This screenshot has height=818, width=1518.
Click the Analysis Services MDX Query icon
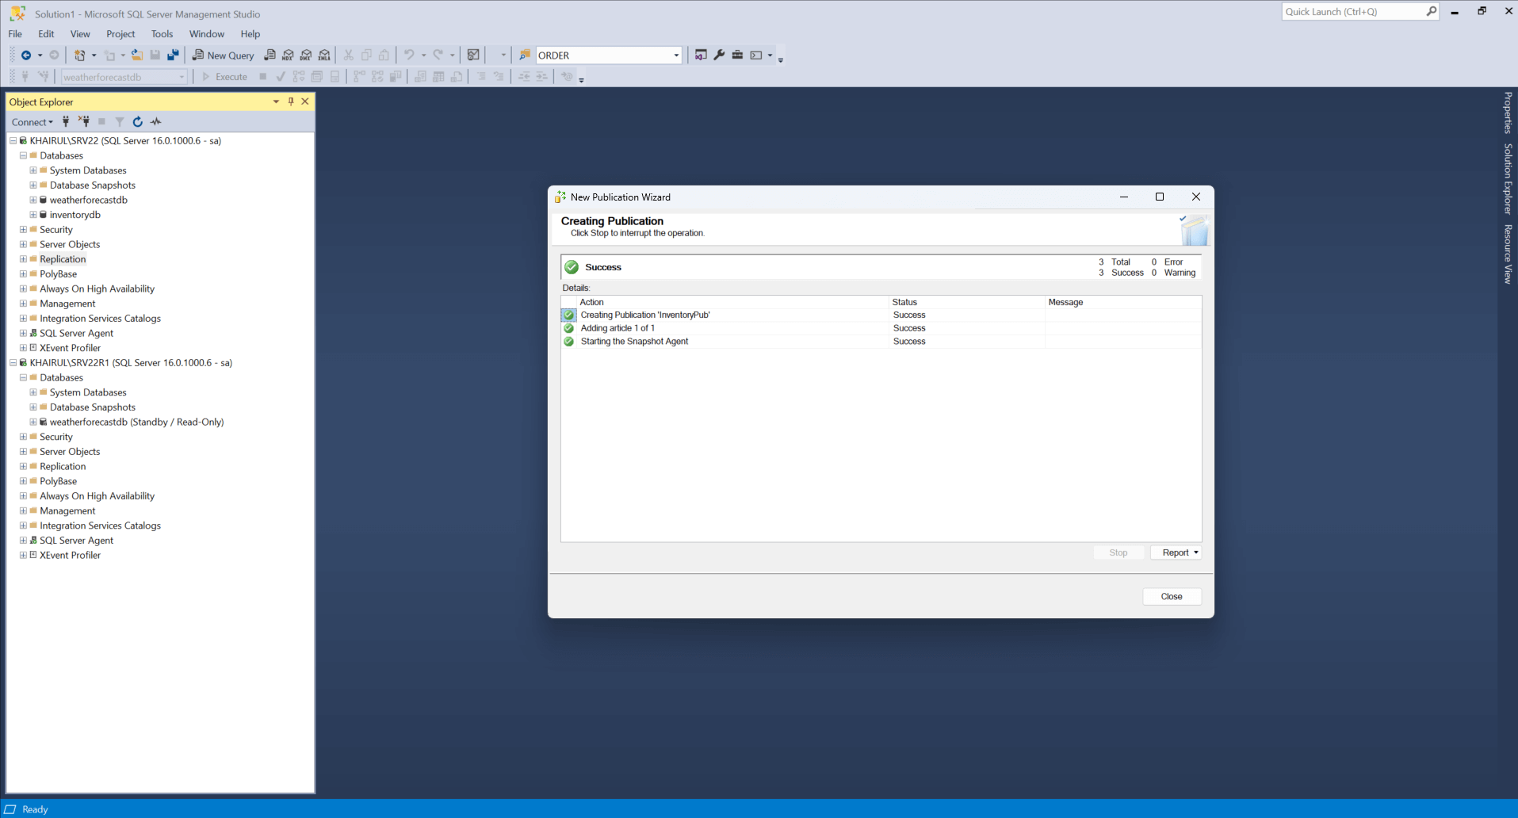tap(288, 55)
